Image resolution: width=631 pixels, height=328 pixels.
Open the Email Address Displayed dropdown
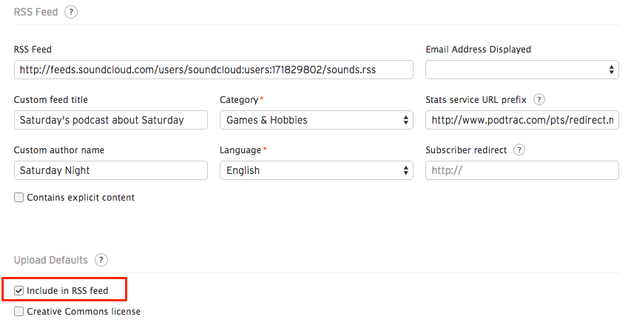[x=522, y=70]
